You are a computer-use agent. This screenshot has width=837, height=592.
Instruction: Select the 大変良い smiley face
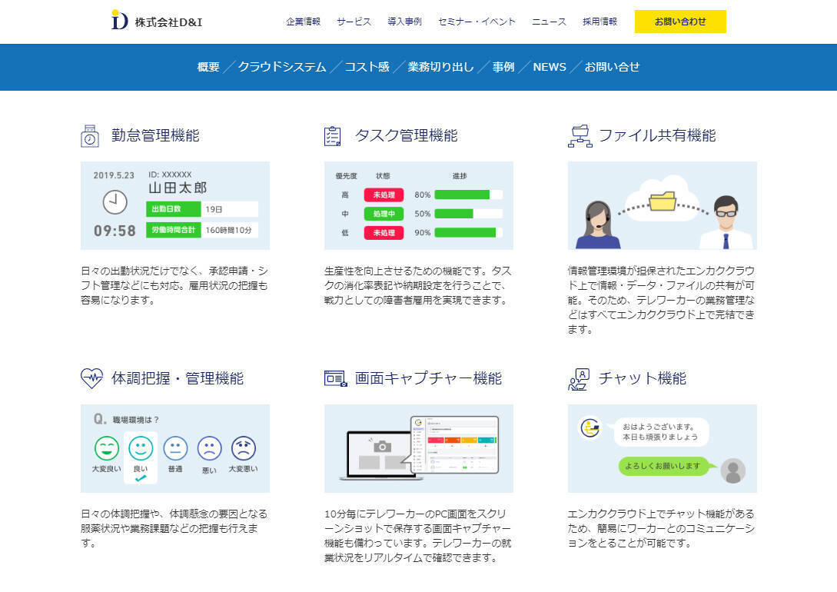(106, 448)
